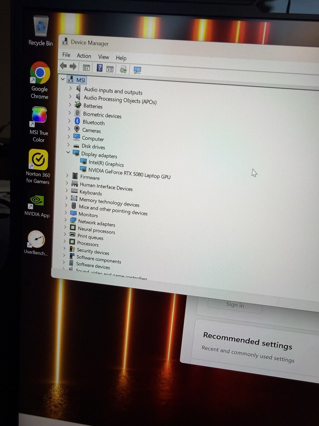Launch the NVIDIA App desktop shortcut
The image size is (319, 426).
click(x=37, y=206)
